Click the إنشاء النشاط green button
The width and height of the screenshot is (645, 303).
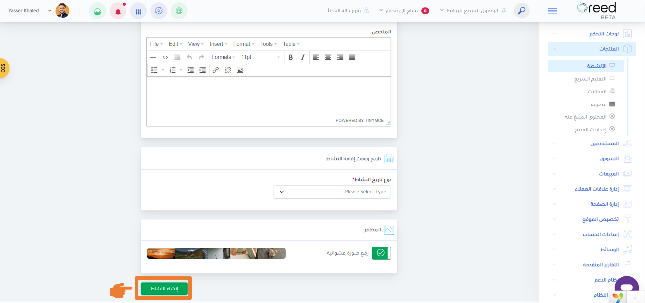click(164, 289)
